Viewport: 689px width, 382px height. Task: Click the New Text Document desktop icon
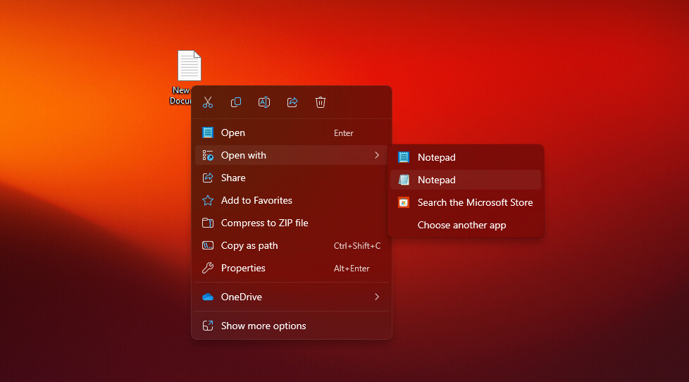(189, 67)
